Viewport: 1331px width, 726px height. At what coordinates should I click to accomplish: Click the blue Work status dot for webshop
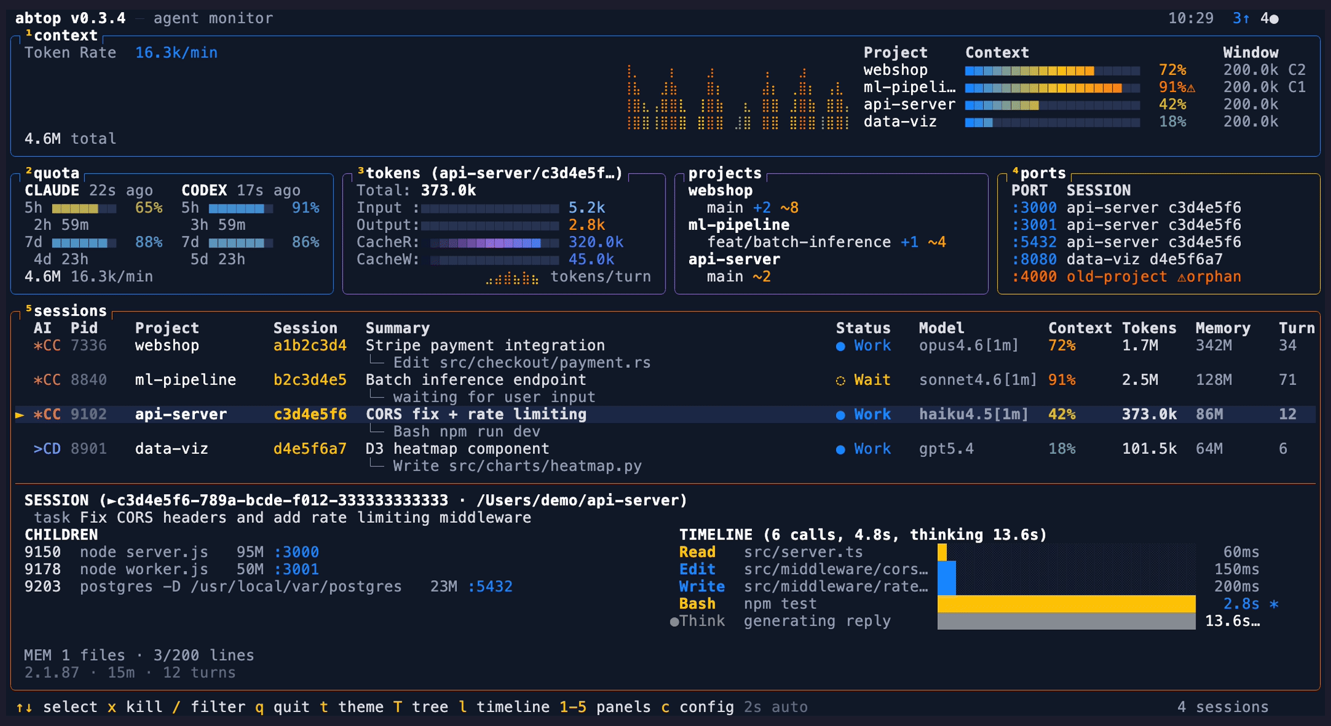point(840,346)
